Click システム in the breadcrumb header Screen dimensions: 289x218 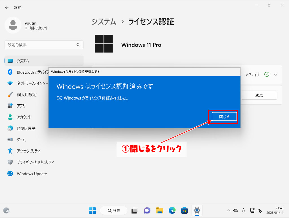pos(104,21)
